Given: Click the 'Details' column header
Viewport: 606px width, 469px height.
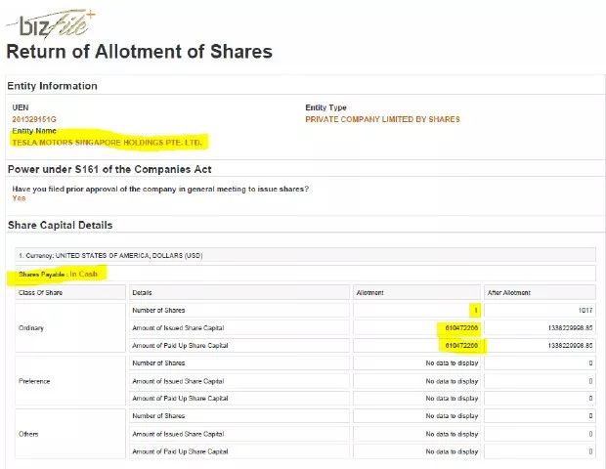Looking at the screenshot, I should coord(239,292).
